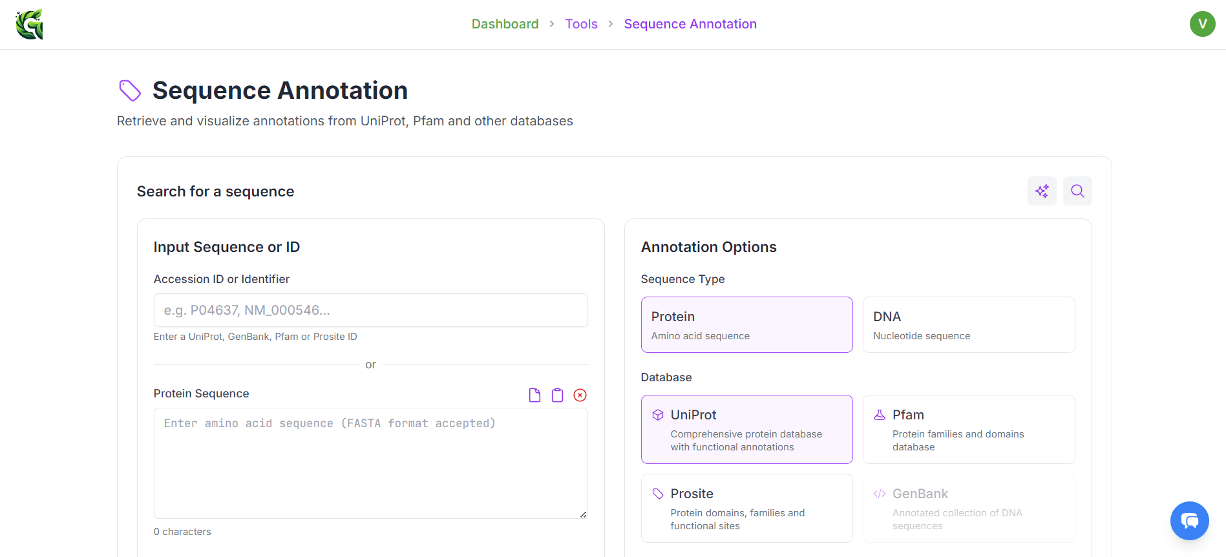Click the 'Sequence Type' label
The height and width of the screenshot is (557, 1226).
[682, 279]
